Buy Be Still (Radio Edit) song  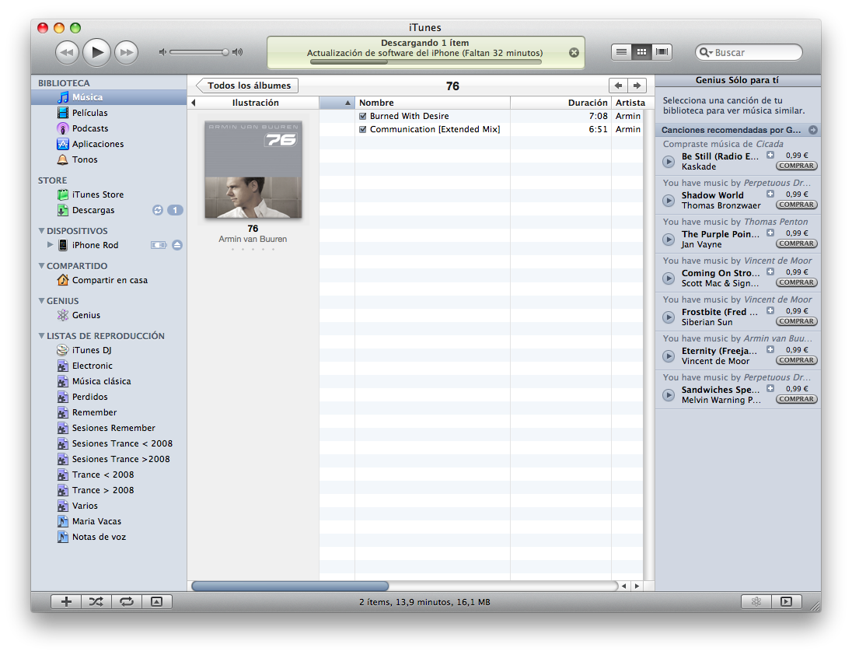click(x=797, y=166)
